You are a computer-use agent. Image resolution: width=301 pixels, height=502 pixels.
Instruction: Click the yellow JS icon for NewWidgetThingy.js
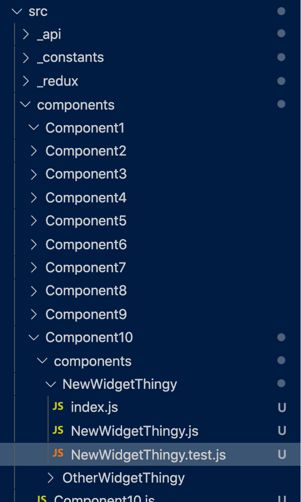click(58, 430)
